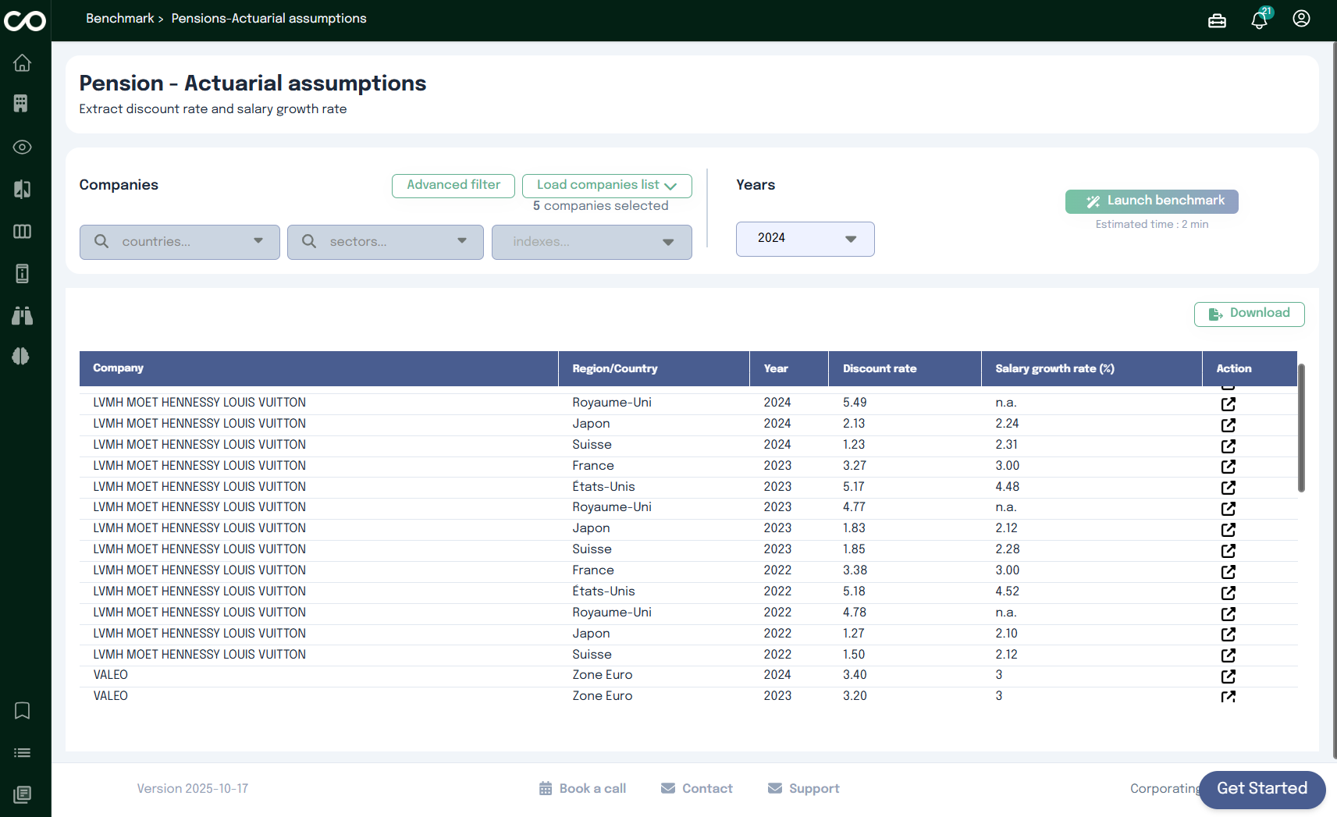Open notifications bell icon
1337x817 pixels.
(x=1259, y=20)
